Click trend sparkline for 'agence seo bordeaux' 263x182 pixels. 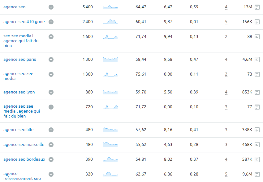[110, 159]
